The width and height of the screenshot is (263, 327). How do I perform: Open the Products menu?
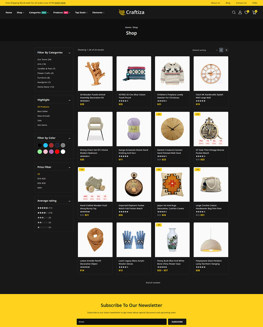[62, 13]
